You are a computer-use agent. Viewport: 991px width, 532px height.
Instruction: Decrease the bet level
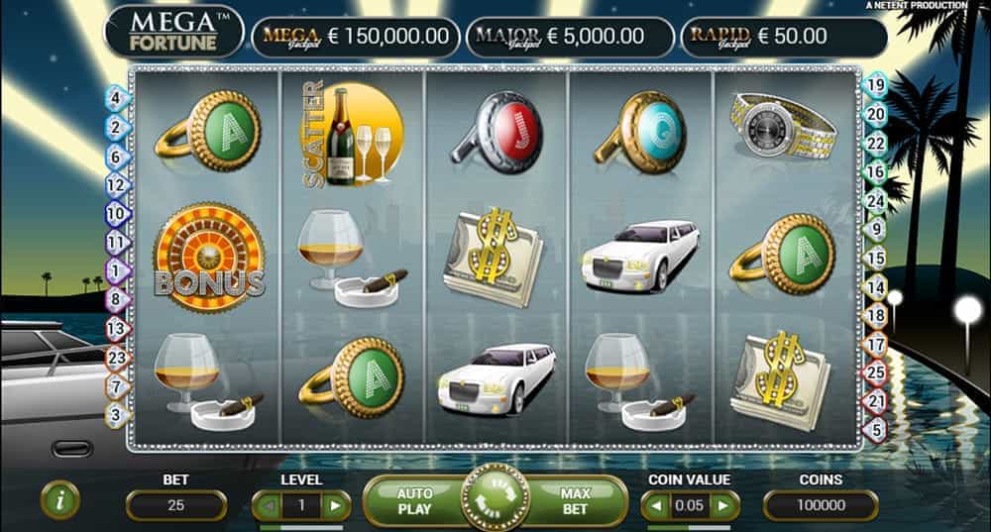pyautogui.click(x=268, y=505)
